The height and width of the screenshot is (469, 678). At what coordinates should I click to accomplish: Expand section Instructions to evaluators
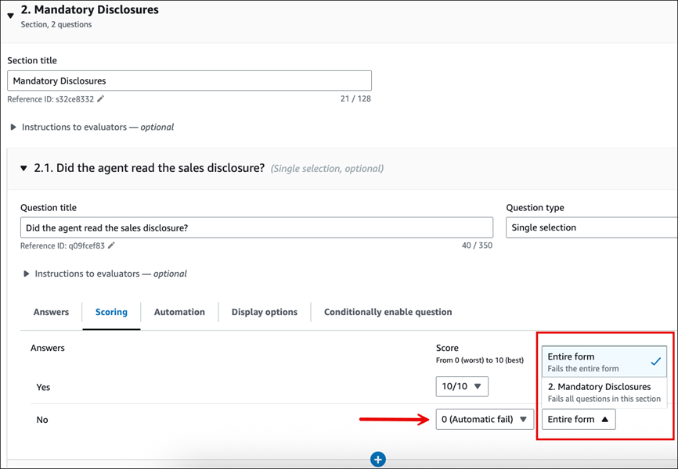pos(14,127)
